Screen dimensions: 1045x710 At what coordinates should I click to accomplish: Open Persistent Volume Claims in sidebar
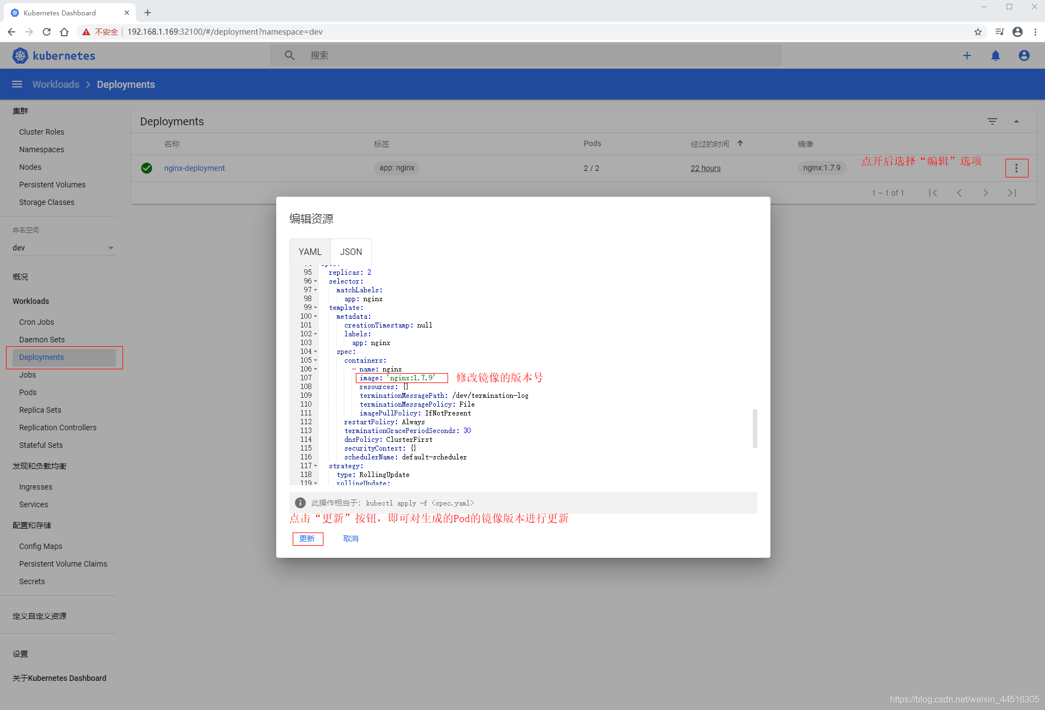pos(63,564)
